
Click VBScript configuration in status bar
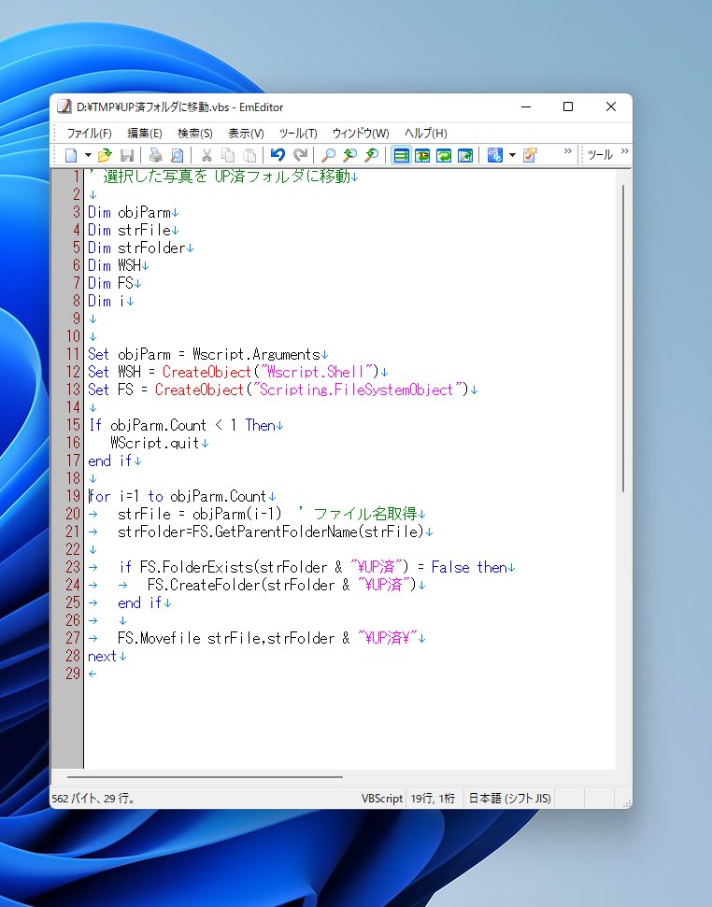(382, 799)
